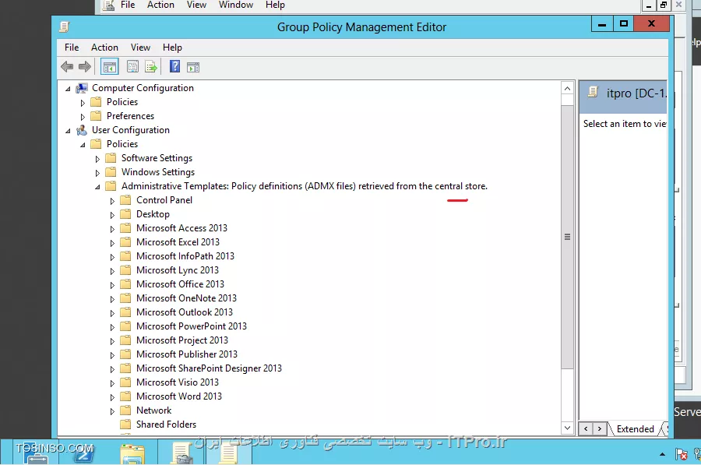Collapse Policies under User Configuration
The image size is (701, 465).
(83, 144)
